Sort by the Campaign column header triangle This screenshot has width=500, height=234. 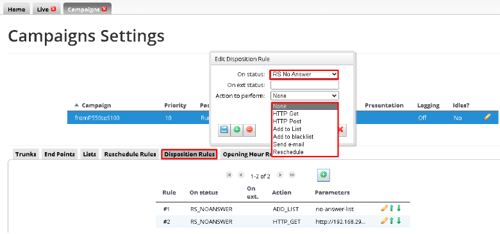click(x=76, y=105)
